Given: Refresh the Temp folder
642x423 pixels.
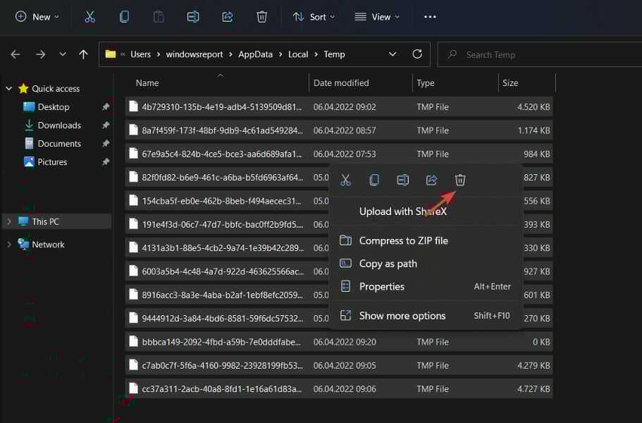Looking at the screenshot, I should click(x=417, y=54).
